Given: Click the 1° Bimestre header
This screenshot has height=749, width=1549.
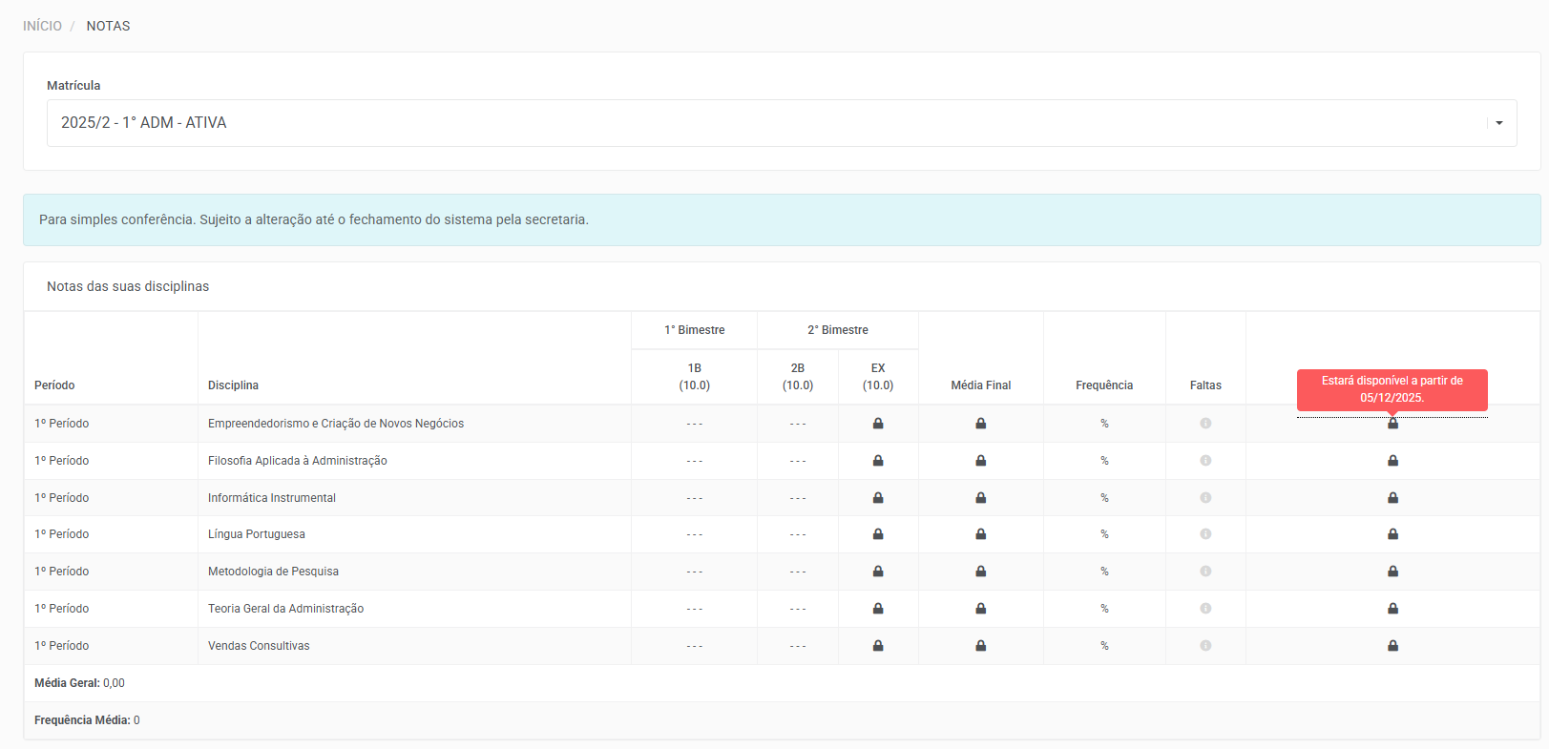Looking at the screenshot, I should (695, 330).
